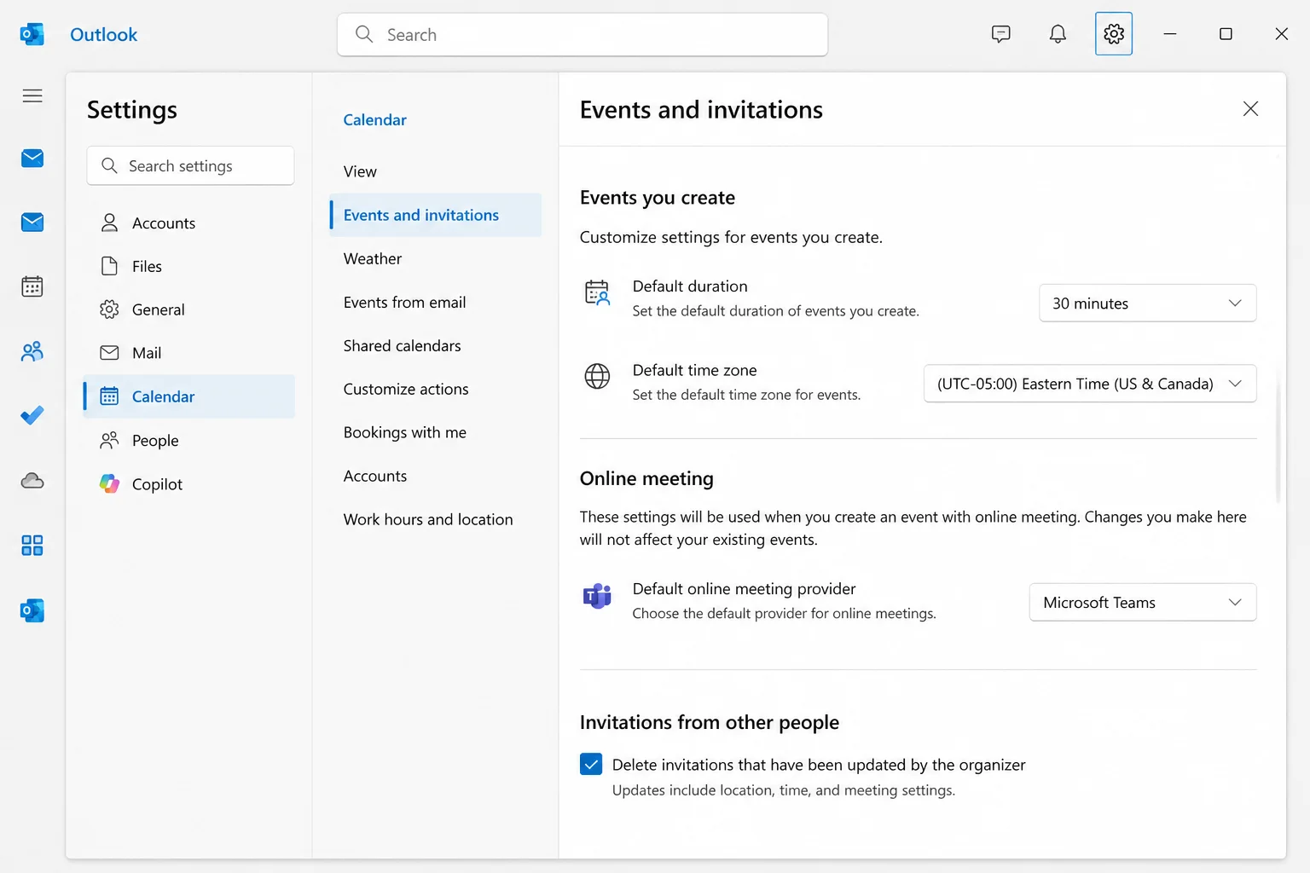
Task: Click the Outlook icon at bottom of left rail
Action: (x=32, y=610)
